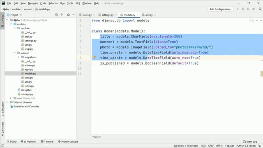
Task: Click the Debug bug icon in toolbar
Action: 243,9
